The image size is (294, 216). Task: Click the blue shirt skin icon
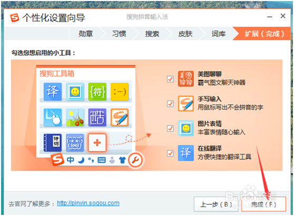122,160
